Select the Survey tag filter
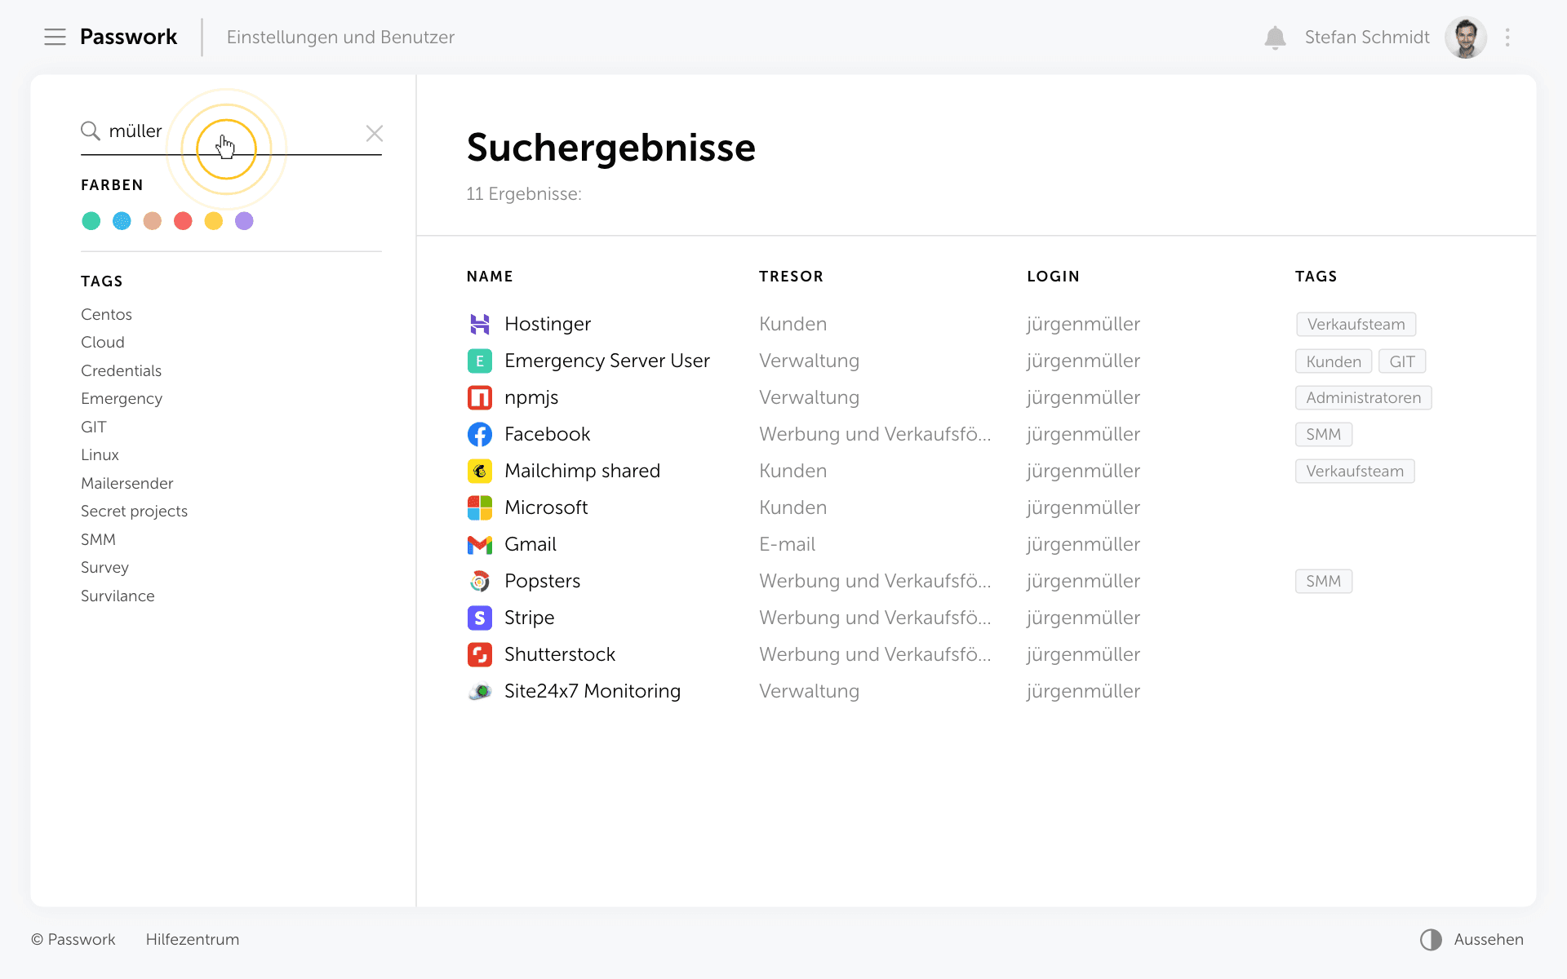The width and height of the screenshot is (1567, 979). click(104, 567)
